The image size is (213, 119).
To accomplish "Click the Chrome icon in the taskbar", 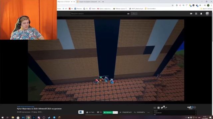I will click(x=28, y=118).
